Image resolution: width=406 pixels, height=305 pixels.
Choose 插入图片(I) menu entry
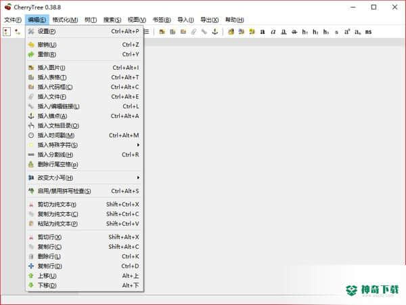coord(85,68)
